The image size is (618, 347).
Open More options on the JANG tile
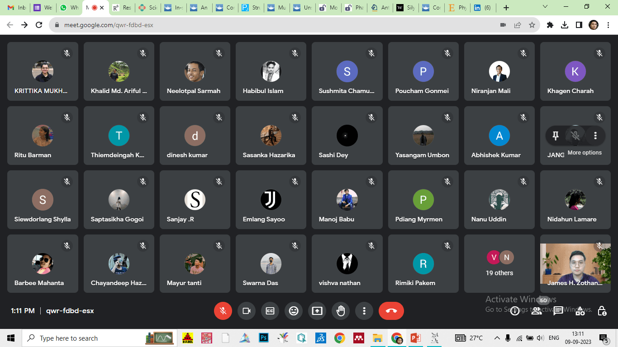tap(595, 136)
